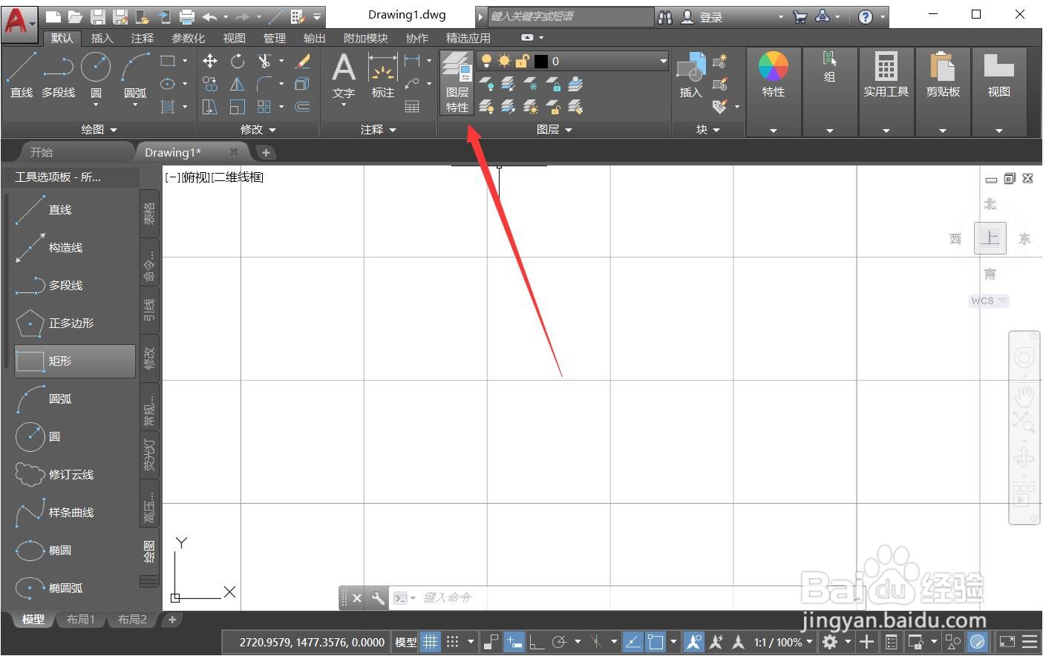Click the Rotate tool in the 修改 panel
The height and width of the screenshot is (656, 1043).
237,61
